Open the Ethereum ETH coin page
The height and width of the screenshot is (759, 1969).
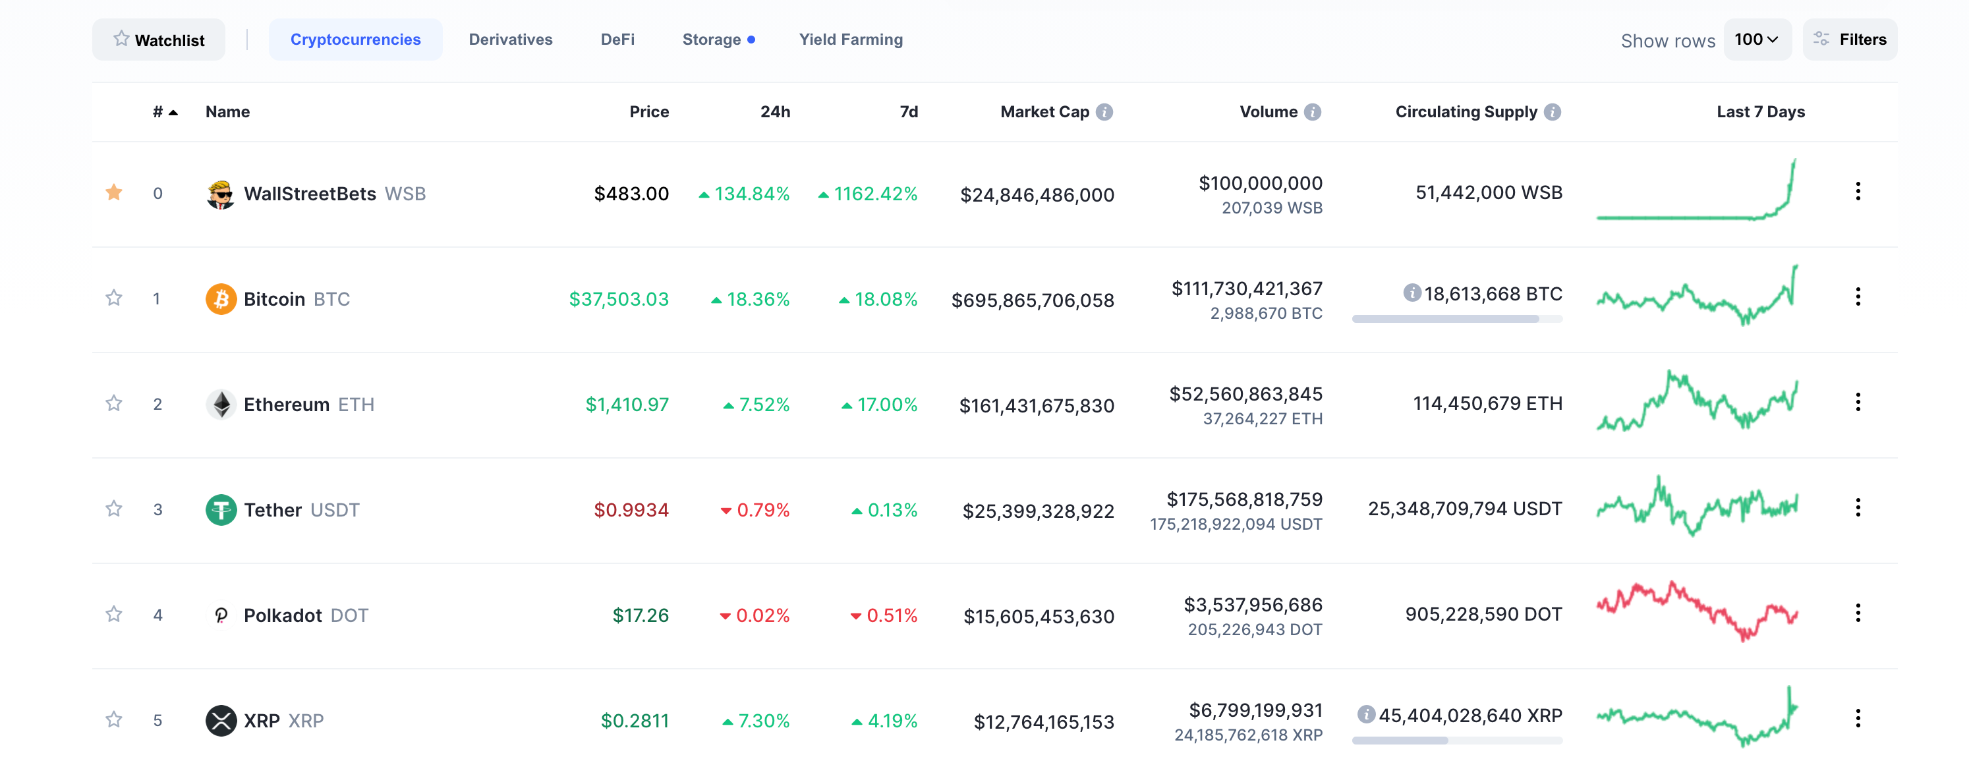[309, 405]
